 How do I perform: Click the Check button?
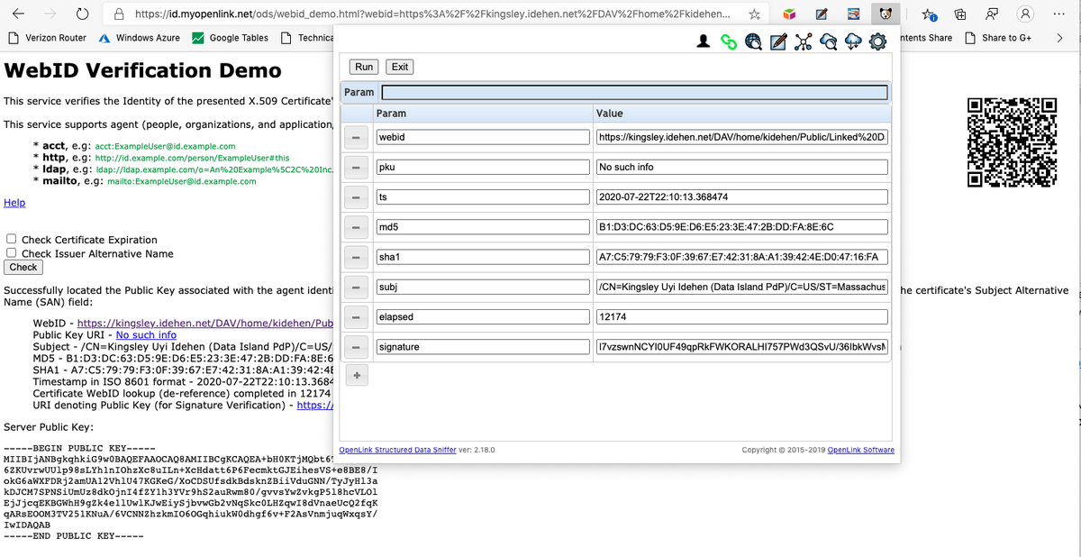23,268
